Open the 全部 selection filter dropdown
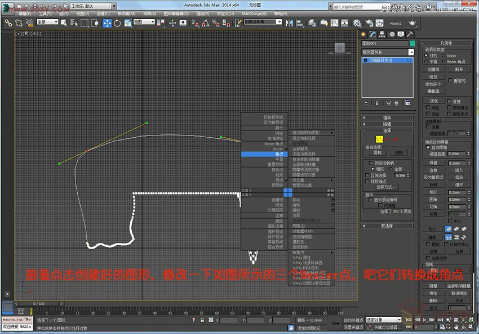This screenshot has width=479, height=334. pos(47,21)
